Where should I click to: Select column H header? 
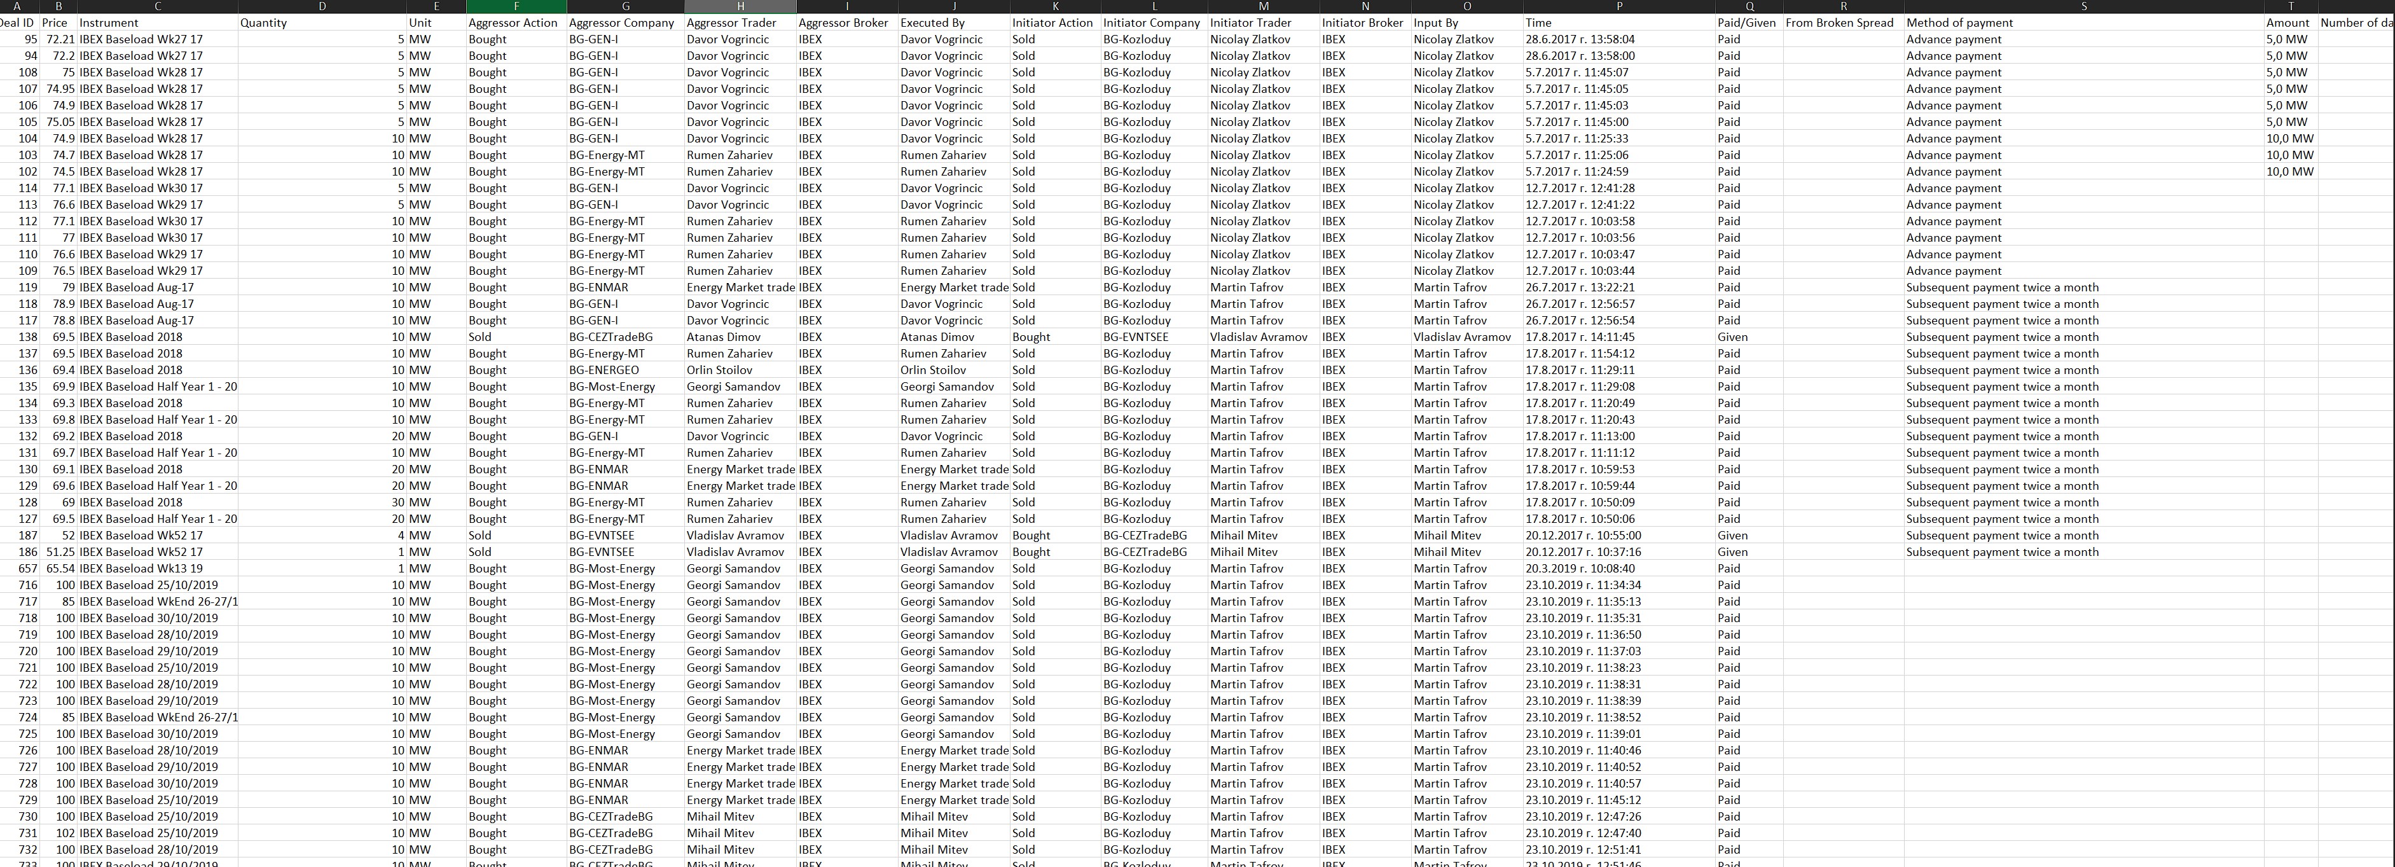(740, 6)
